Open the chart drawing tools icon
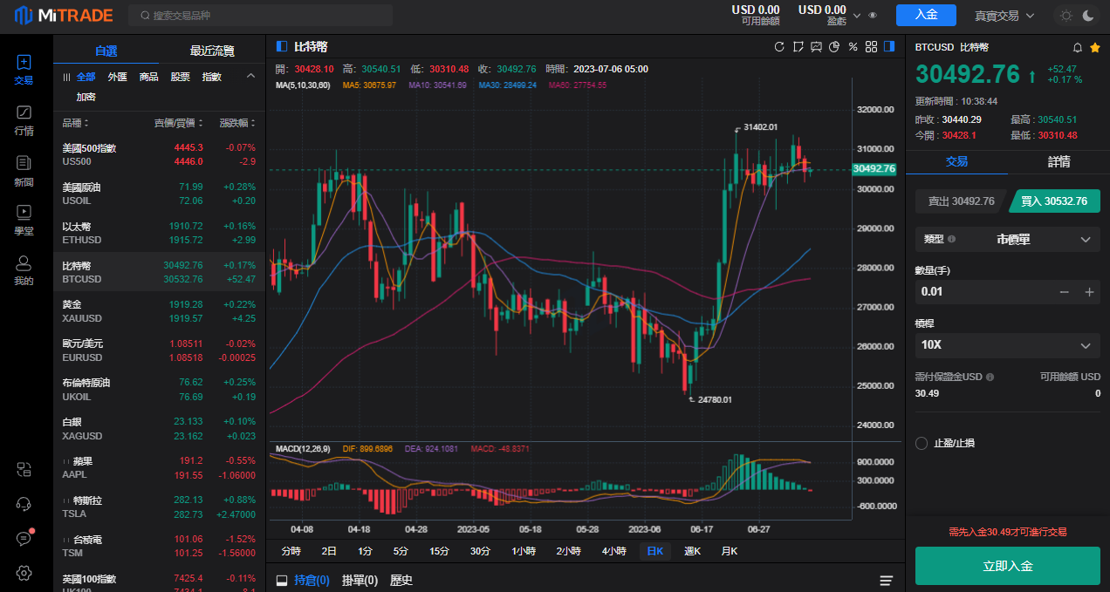The width and height of the screenshot is (1110, 592). (x=798, y=47)
